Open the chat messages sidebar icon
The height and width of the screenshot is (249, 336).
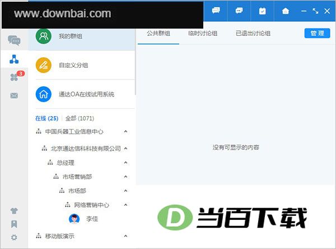coord(14,40)
